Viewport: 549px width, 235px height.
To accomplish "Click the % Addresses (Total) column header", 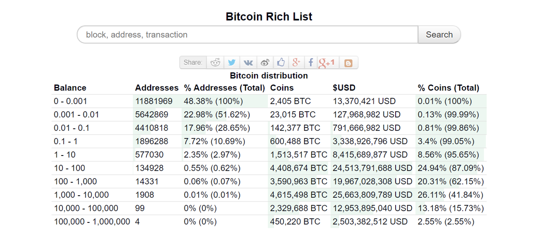I will (x=224, y=88).
